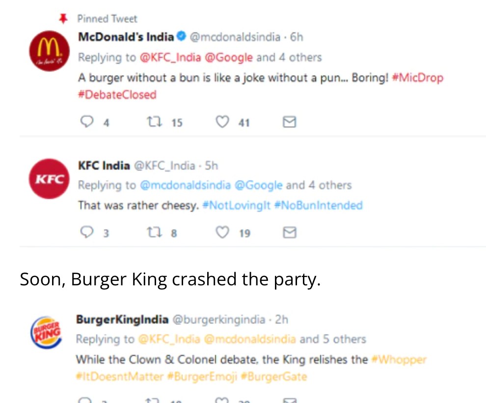
Task: Click the KFC India display name
Action: pos(104,166)
